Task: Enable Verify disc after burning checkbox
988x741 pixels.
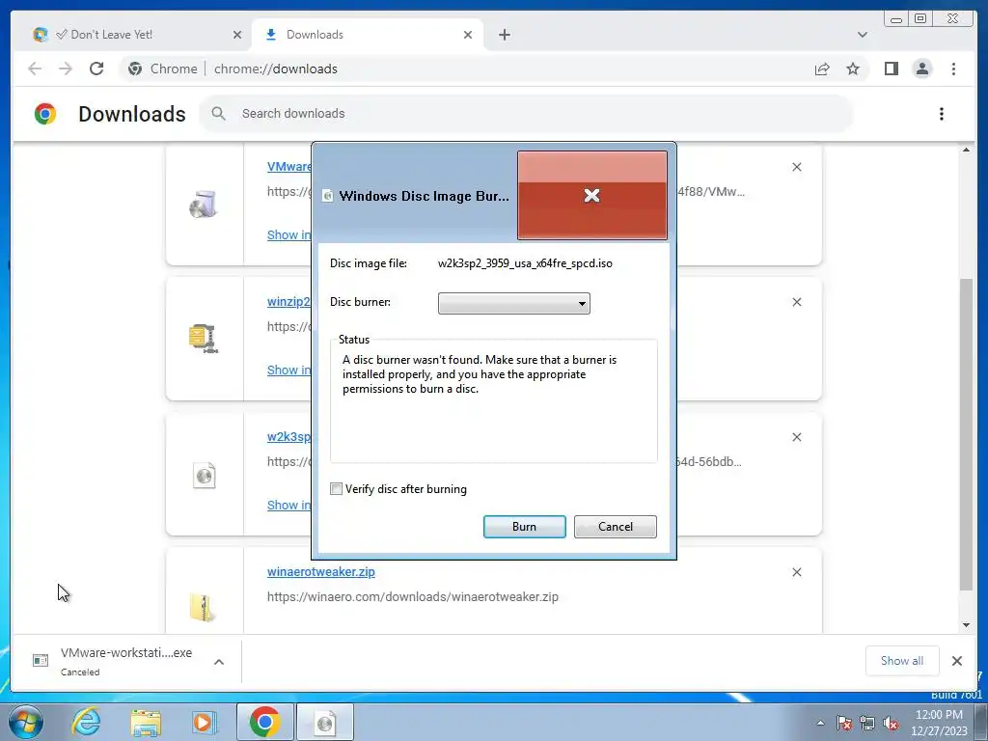Action: tap(337, 489)
